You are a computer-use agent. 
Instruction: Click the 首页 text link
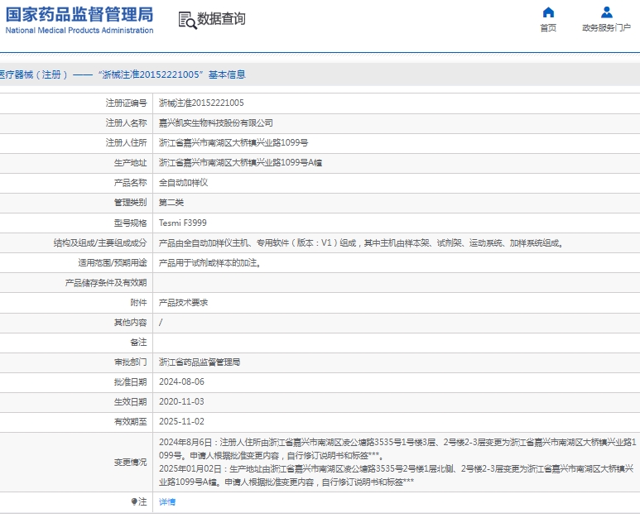[548, 28]
